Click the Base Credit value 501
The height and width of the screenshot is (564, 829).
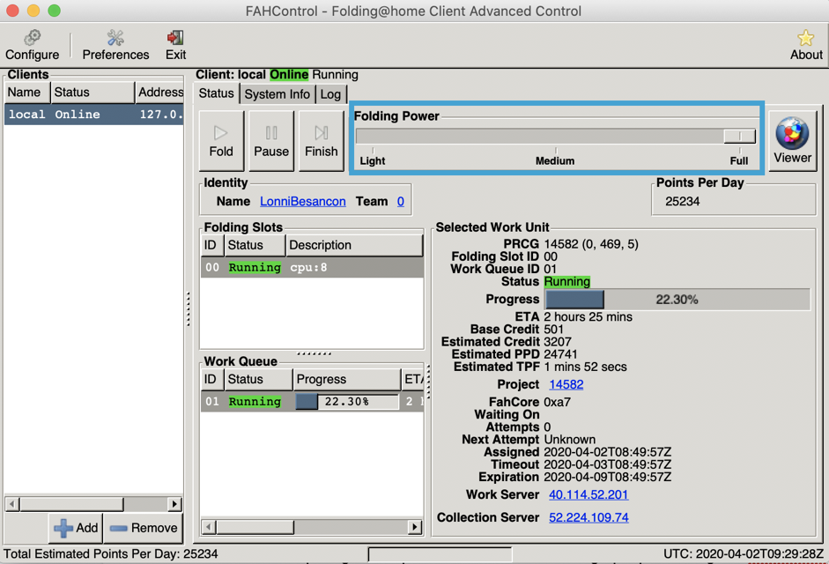(x=553, y=329)
